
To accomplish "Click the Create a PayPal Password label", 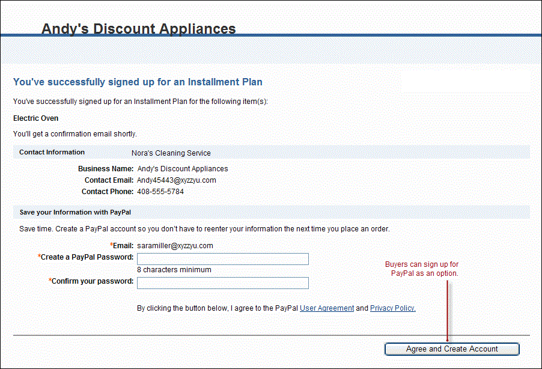I will tap(87, 257).
